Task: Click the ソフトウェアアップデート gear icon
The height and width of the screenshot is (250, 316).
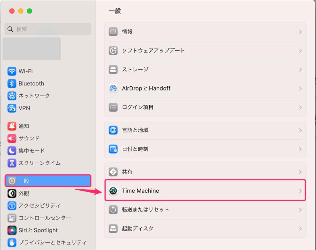Action: 113,51
